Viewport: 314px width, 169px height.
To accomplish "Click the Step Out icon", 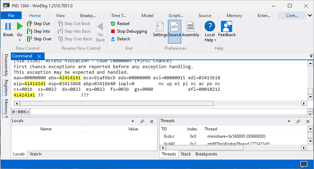I will coord(30,24).
